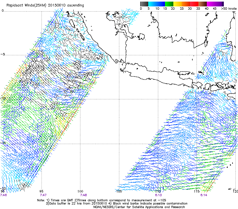
Task: Click the '120' longitude axis label
Action: coord(235,191)
